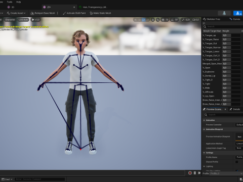This screenshot has width=243, height=182.
Task: Click Reimport Base Mesh button
Action: point(43,13)
